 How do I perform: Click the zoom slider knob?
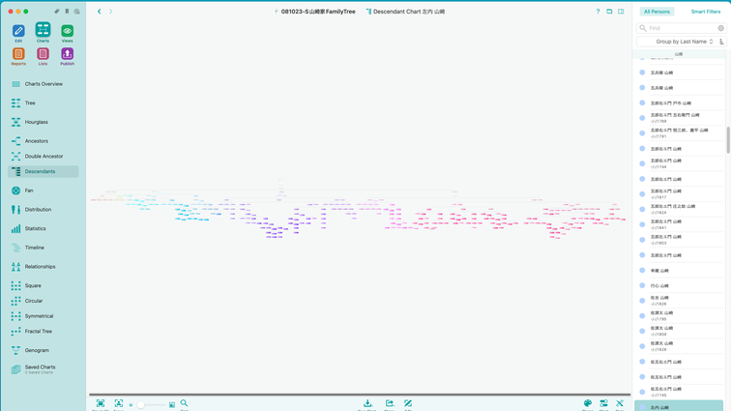coord(140,405)
